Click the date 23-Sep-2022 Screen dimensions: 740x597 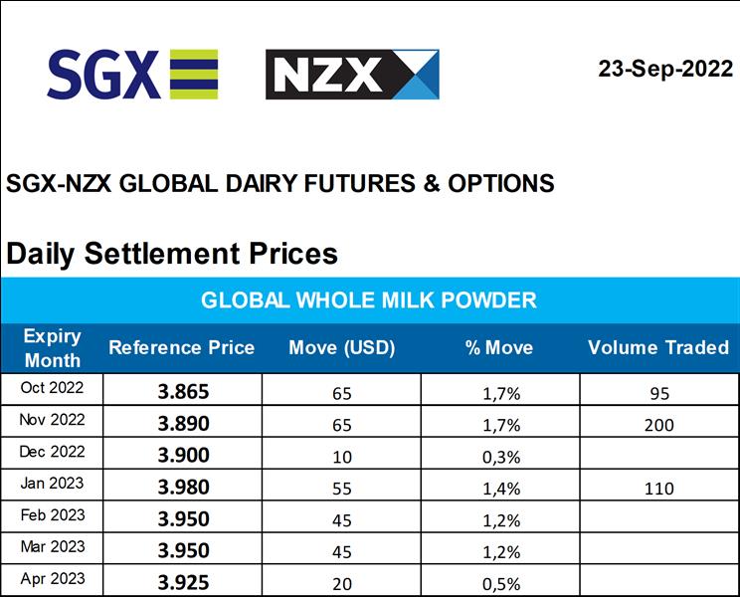click(x=664, y=69)
